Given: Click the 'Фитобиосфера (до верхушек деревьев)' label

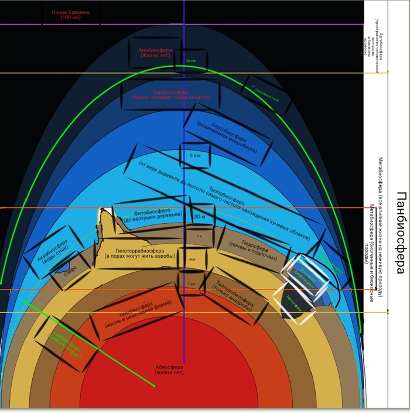Looking at the screenshot, I should [x=153, y=216].
